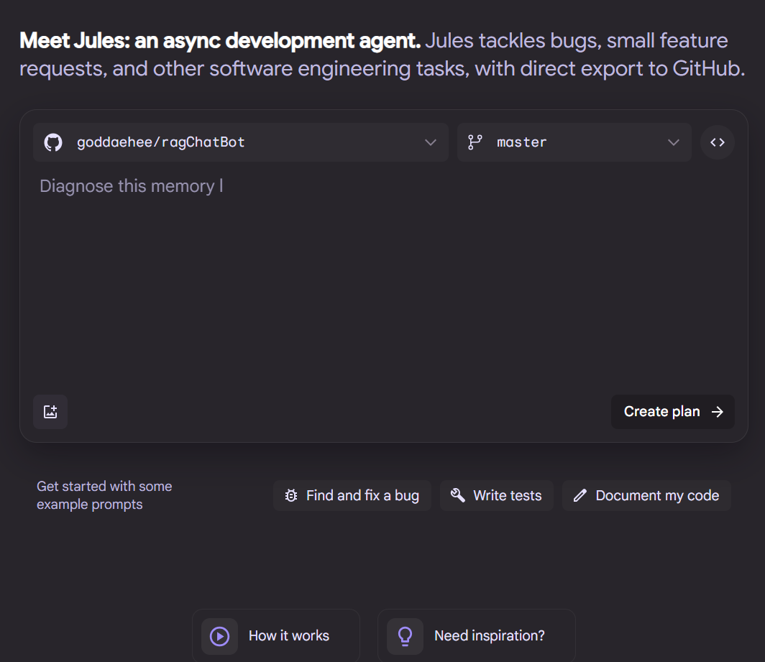
Task: Select the Find and fix a bug prompt
Action: [x=352, y=496]
